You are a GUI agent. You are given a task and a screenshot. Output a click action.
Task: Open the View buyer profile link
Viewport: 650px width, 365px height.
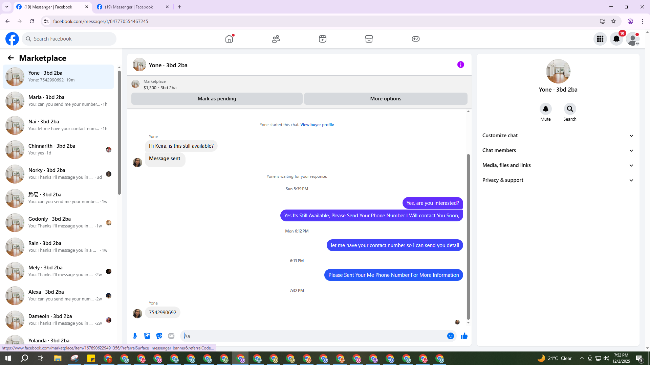[x=317, y=125]
